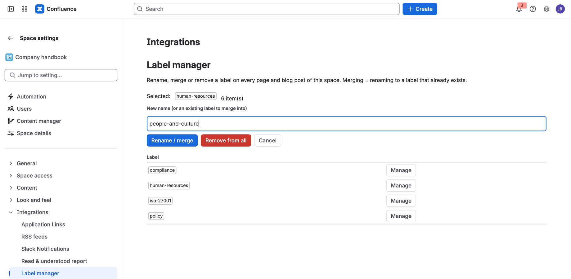
Task: Click the Look and feel label
Action: coord(34,200)
